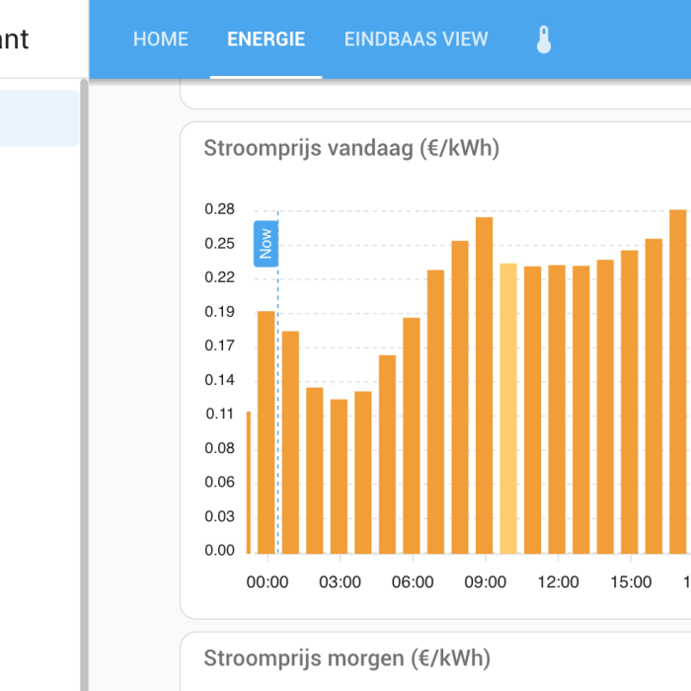691x691 pixels.
Task: Select the light-yellow highlighted 10:00 price bar
Action: tap(508, 409)
